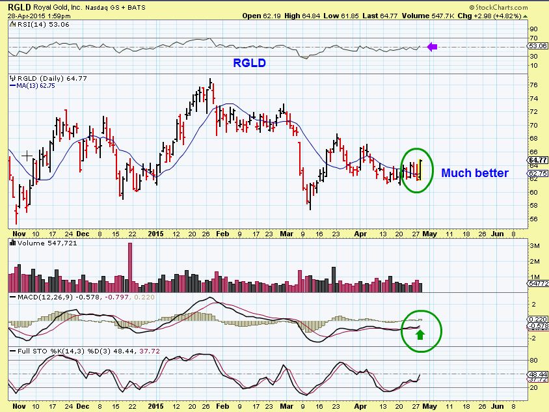
Task: Click the 3M label on volume axis
Action: click(535, 246)
